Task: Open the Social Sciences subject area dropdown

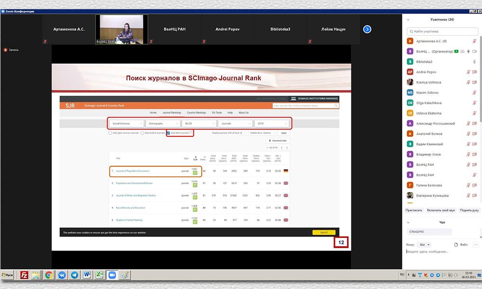Action: coord(127,123)
